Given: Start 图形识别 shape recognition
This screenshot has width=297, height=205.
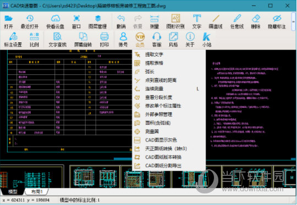Looking at the screenshot, I should click(175, 21).
